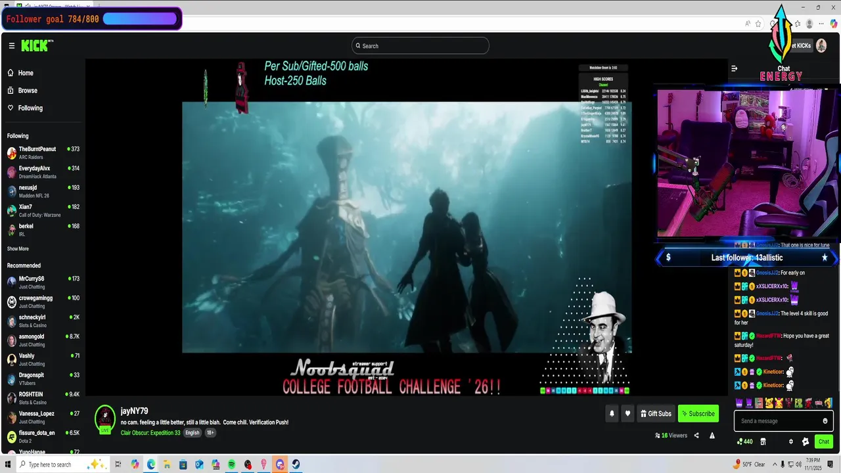Click the green Subscribe button

coord(698,413)
